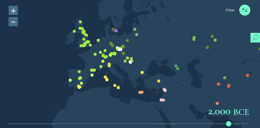Select the purple dot near Denmark
Viewport: 260px width, 128px height.
(x=116, y=31)
